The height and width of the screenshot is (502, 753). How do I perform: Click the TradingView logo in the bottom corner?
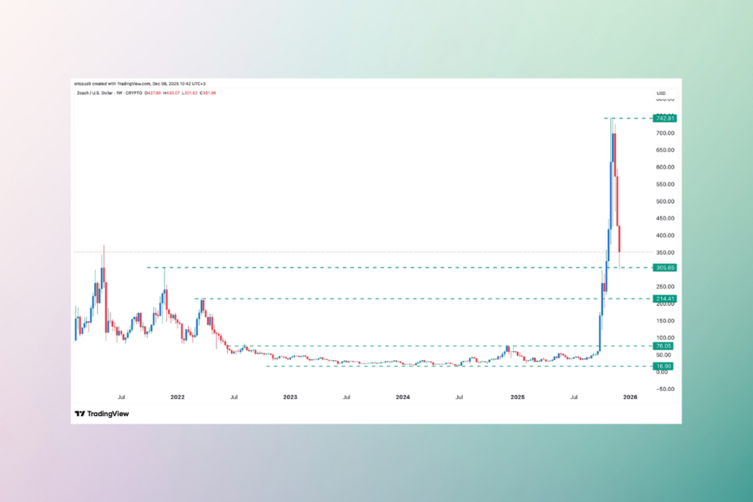coord(101,414)
